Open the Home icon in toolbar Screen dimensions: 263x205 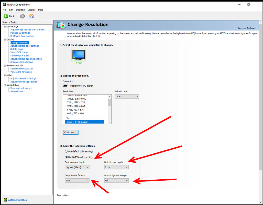[31, 16]
